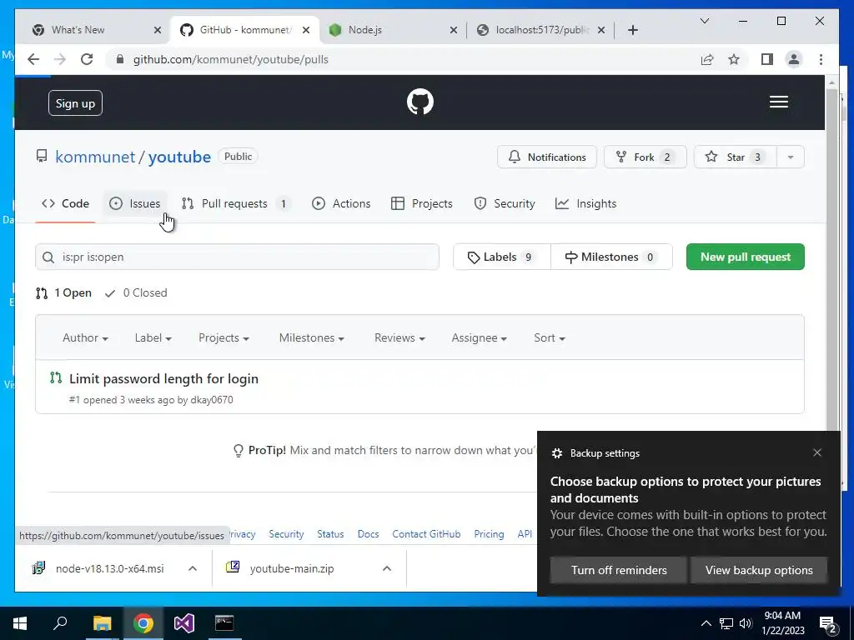Open the Author filter dropdown
This screenshot has width=854, height=640.
coord(86,338)
